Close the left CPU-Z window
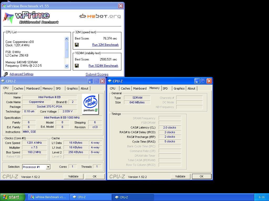This screenshot has height=201, width=269. [x=102, y=81]
